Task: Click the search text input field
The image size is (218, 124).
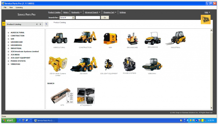Action: coord(88,17)
